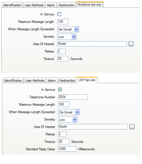
Task: Open Area Of Interest browse button in UCP panel
Action: 132,127
